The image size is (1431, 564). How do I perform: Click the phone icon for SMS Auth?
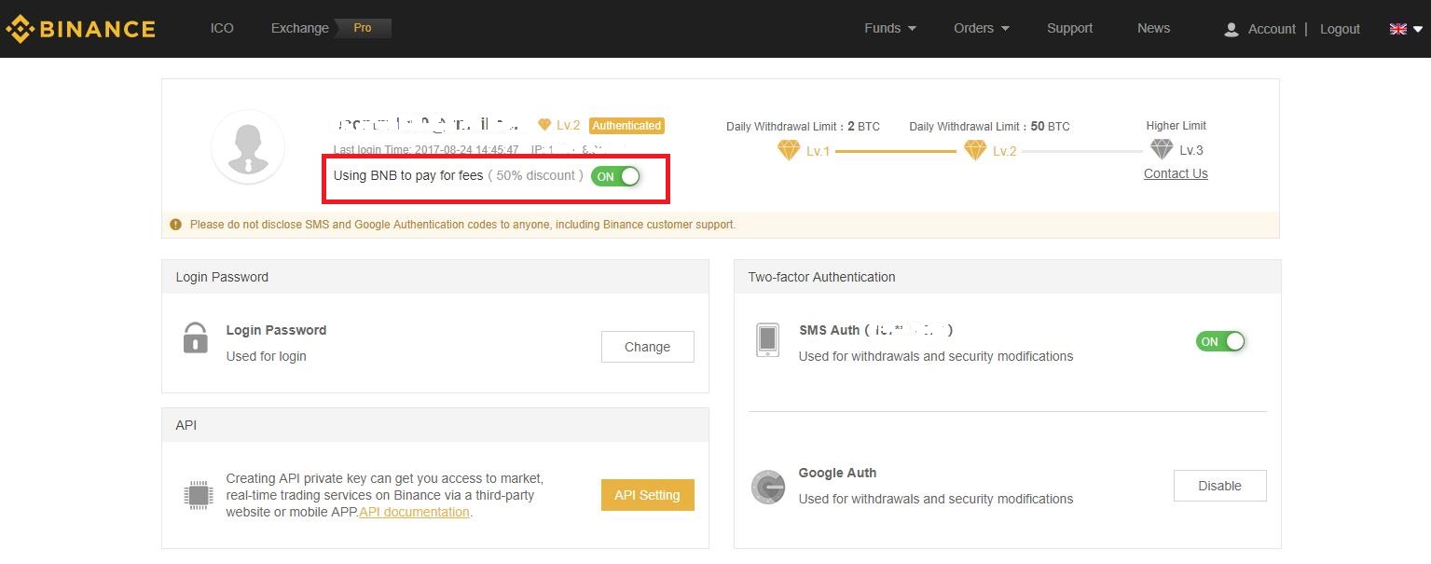(767, 340)
